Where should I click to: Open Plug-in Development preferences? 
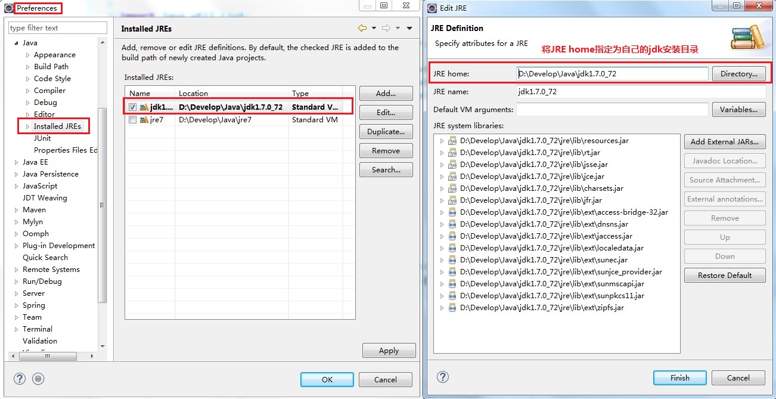[x=58, y=246]
